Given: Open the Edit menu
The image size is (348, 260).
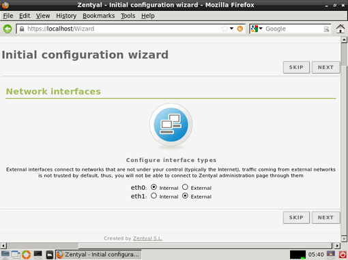Looking at the screenshot, I should pos(25,16).
